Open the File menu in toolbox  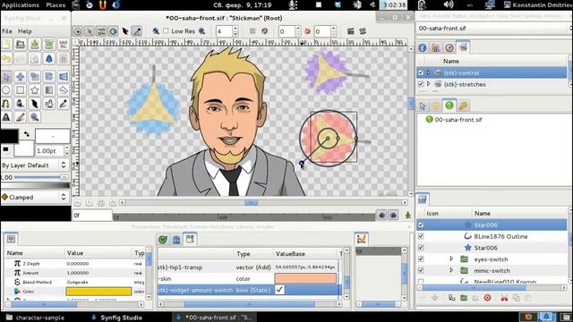point(7,31)
